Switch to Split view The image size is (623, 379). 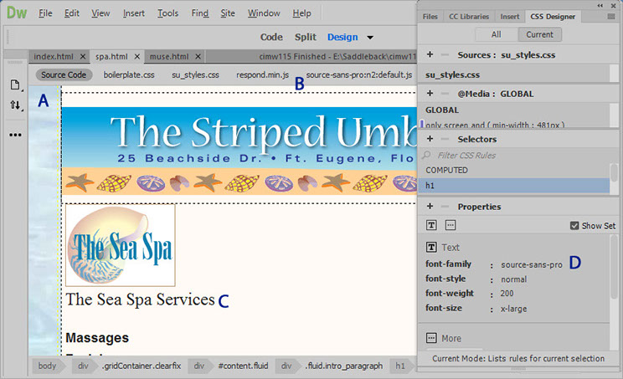point(305,37)
